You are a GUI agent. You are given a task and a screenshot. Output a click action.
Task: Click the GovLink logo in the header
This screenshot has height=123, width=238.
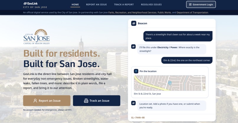point(30,3)
